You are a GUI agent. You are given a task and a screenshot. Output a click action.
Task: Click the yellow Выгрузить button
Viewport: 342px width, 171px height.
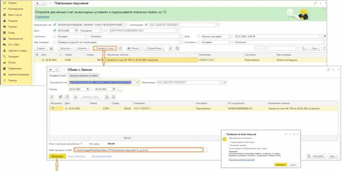point(57,156)
